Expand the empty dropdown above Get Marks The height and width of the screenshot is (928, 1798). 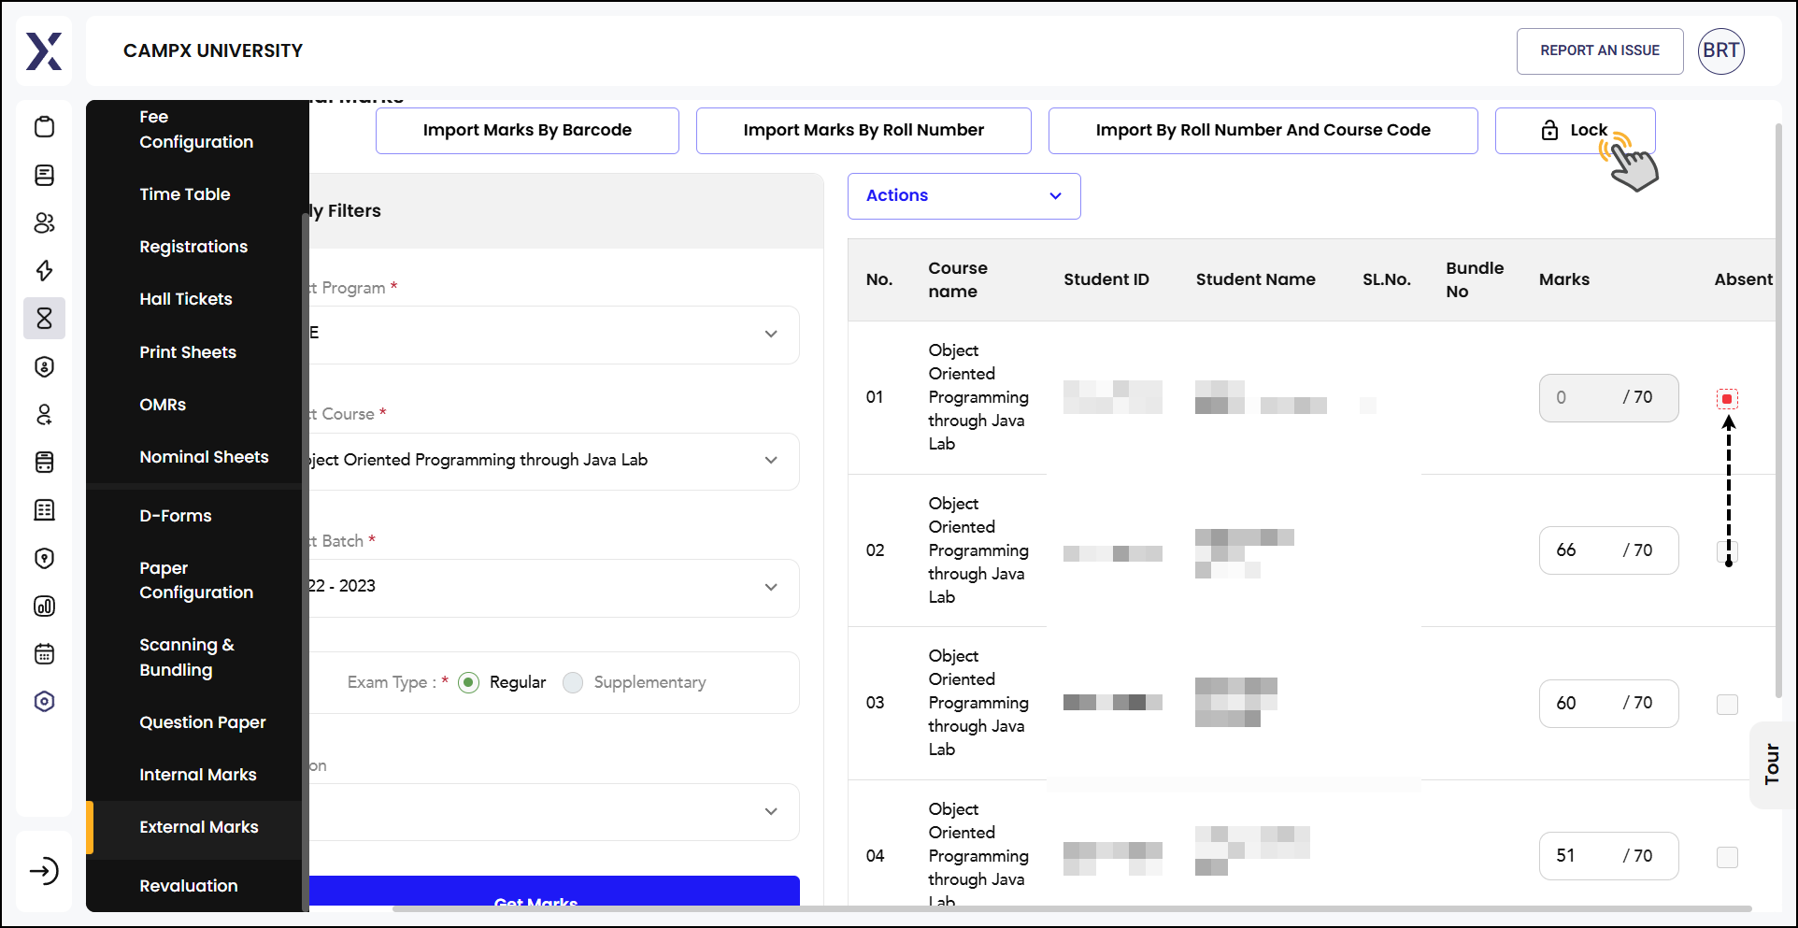[553, 811]
